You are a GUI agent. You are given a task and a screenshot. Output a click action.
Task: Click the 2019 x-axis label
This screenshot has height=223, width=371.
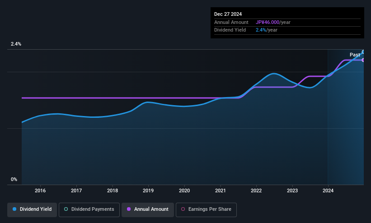(148, 190)
